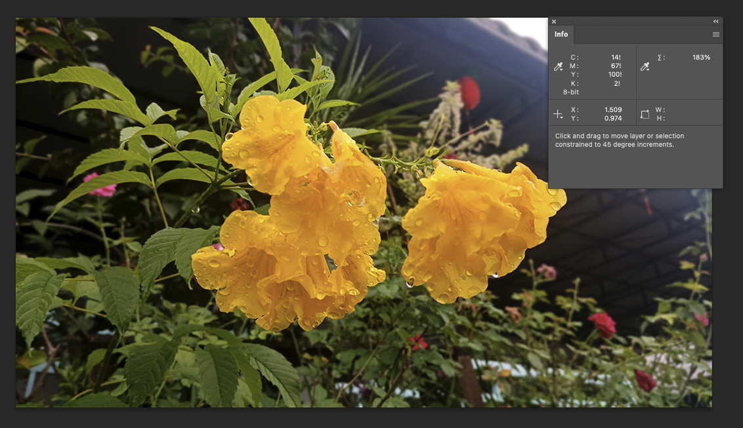This screenshot has height=428, width=743.
Task: Click the selection width/height icon
Action: click(645, 114)
